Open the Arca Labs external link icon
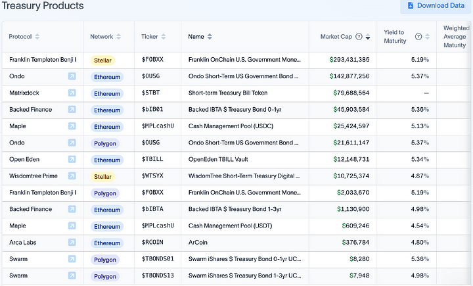473x286 pixels. pos(72,243)
